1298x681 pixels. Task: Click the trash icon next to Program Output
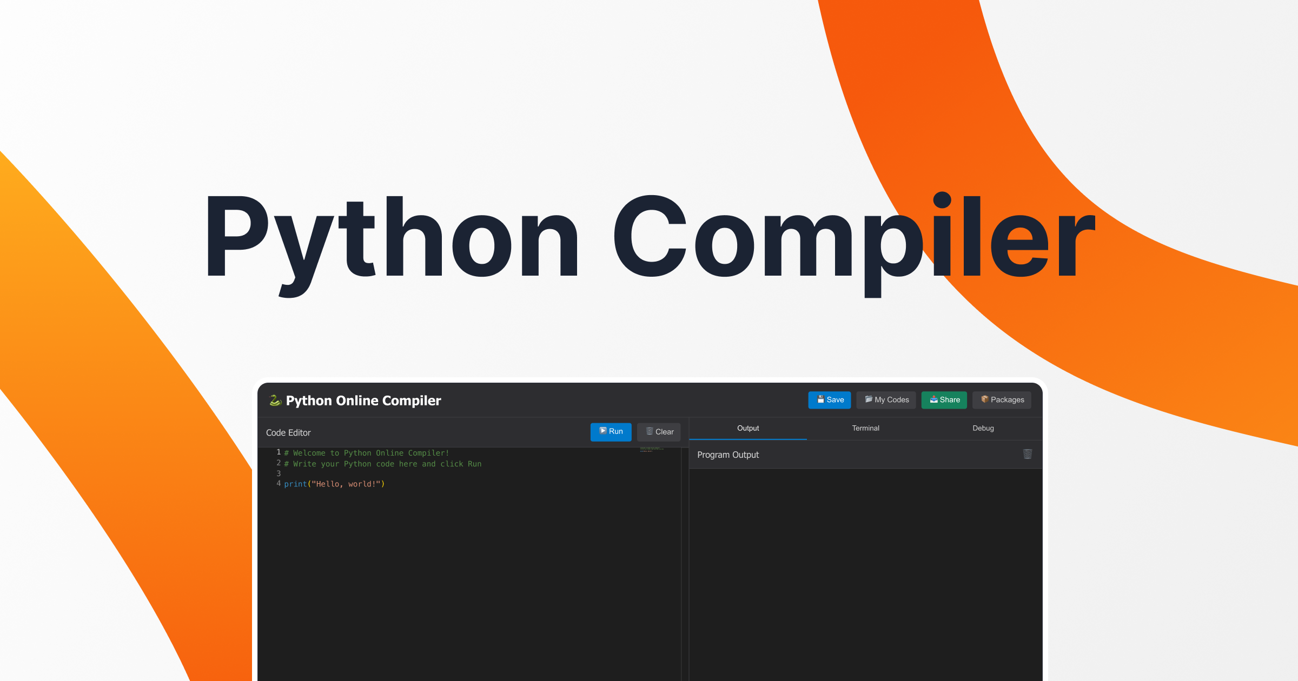pyautogui.click(x=1027, y=455)
